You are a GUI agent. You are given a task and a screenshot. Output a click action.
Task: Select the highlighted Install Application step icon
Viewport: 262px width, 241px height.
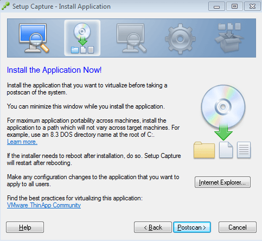82,38
